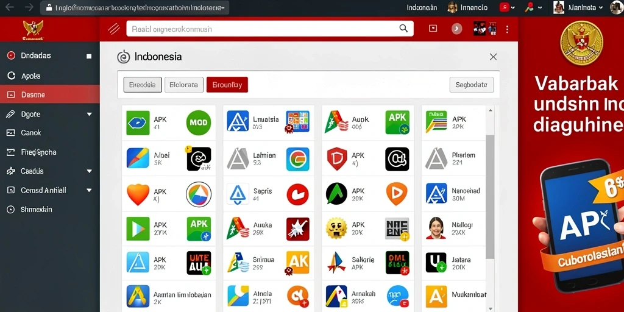Click the browser forward arrow
Screen dimensions: 624x312
click(x=29, y=7)
